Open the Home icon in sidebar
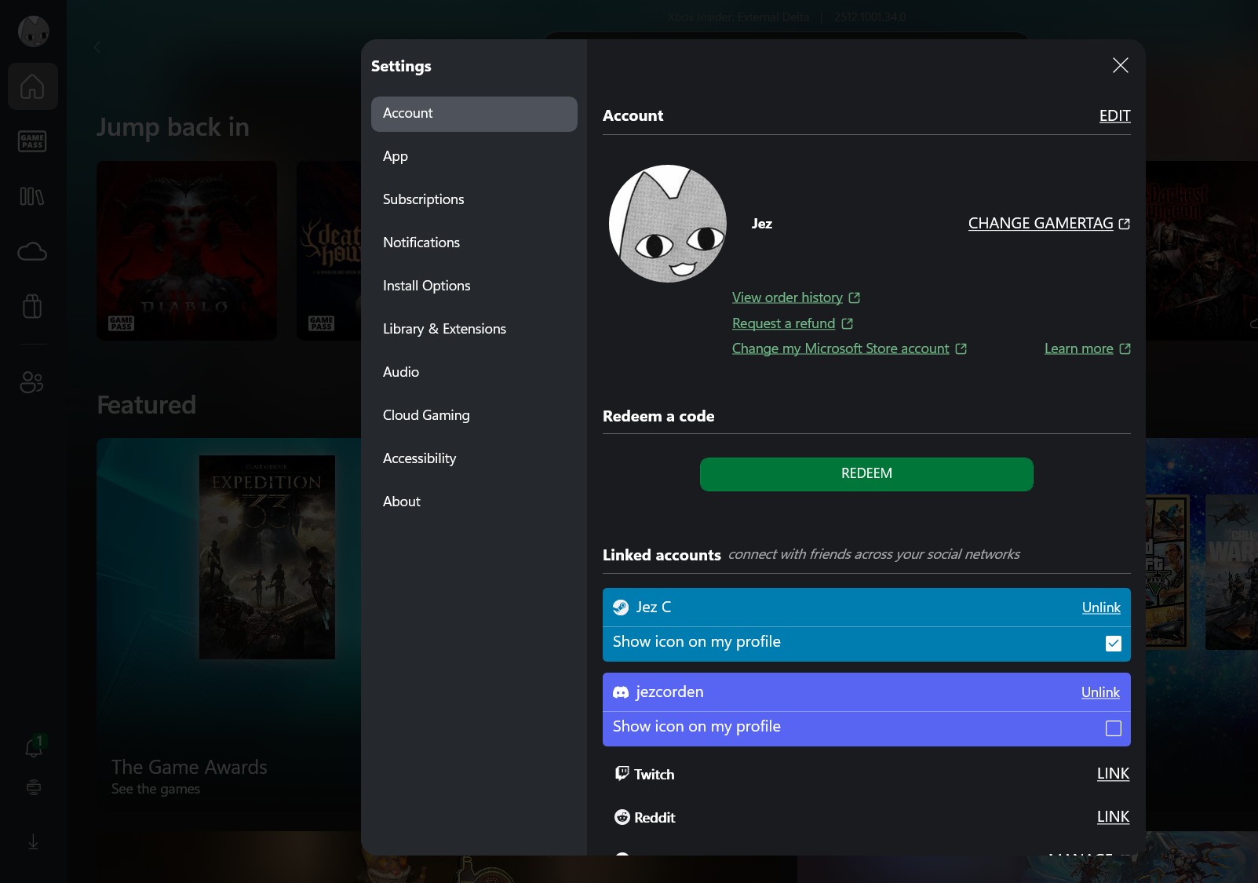 [32, 86]
